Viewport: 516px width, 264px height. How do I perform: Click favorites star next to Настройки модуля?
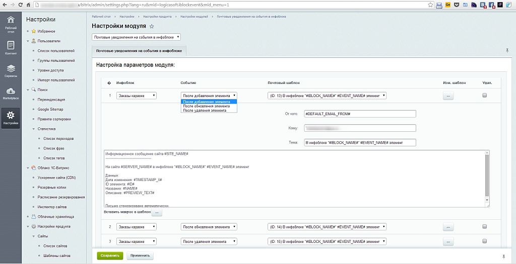point(152,26)
